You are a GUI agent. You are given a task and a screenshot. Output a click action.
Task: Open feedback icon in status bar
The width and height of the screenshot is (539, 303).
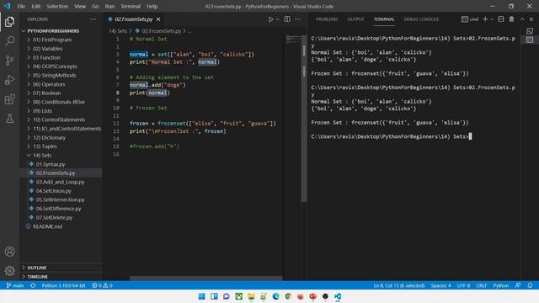[518, 285]
